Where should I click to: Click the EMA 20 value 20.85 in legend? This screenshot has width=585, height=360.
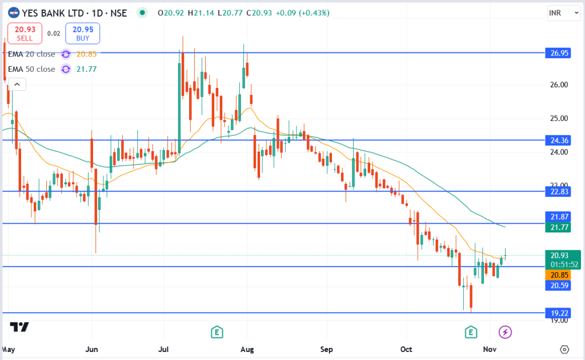(x=86, y=54)
